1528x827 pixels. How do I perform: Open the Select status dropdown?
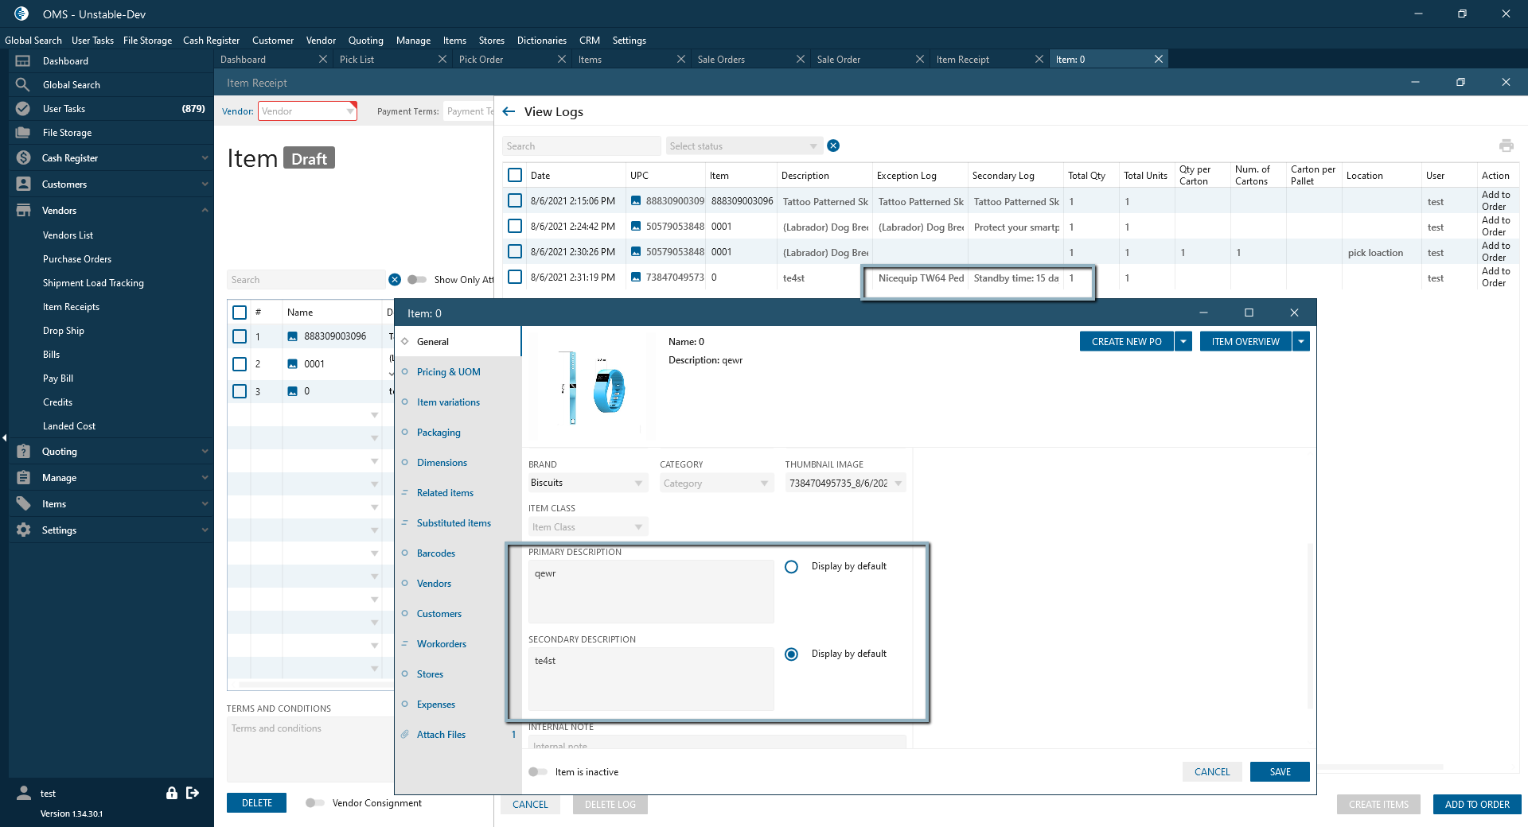point(813,146)
